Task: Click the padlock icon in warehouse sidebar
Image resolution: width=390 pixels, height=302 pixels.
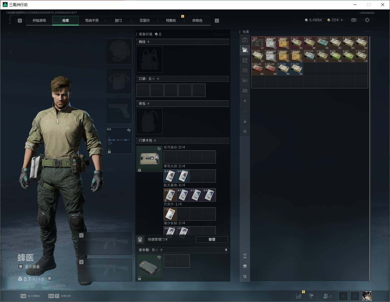Action: [245, 121]
